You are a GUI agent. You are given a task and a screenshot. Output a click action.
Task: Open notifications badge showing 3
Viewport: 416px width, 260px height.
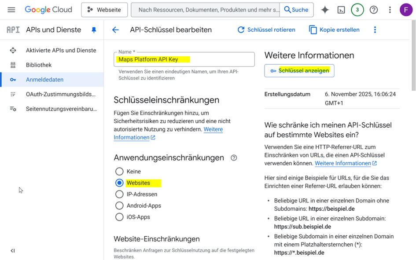click(x=357, y=10)
